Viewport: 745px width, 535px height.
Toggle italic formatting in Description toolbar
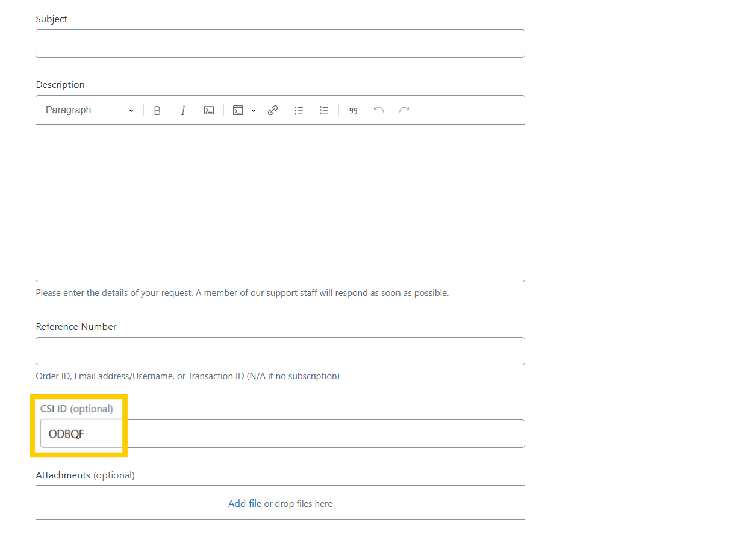183,110
